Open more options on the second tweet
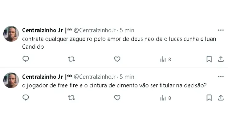 click(x=221, y=77)
